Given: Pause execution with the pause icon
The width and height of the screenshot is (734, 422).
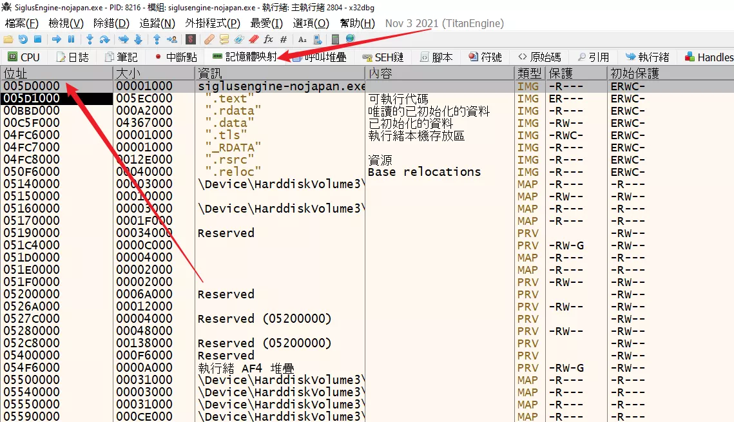Looking at the screenshot, I should point(71,39).
